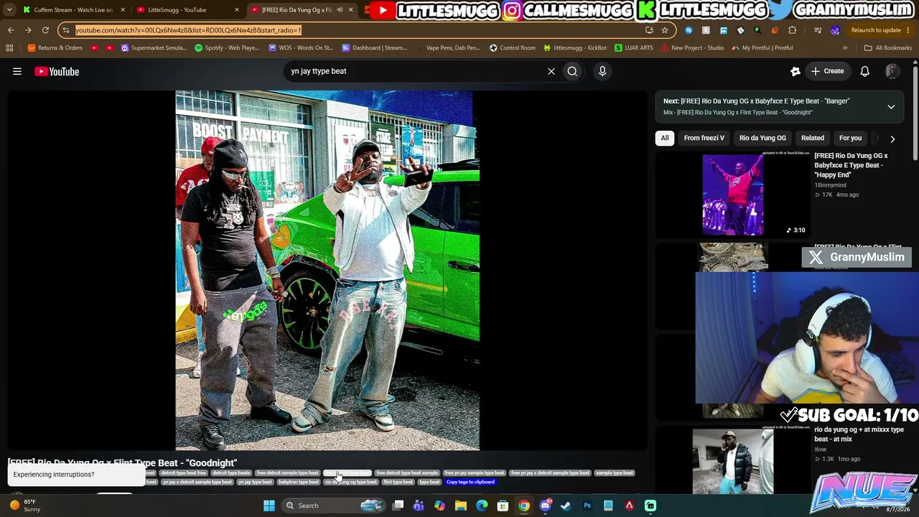Edit the 'yn jay ttype beat' search field
The image size is (919, 517).
pyautogui.click(x=415, y=71)
